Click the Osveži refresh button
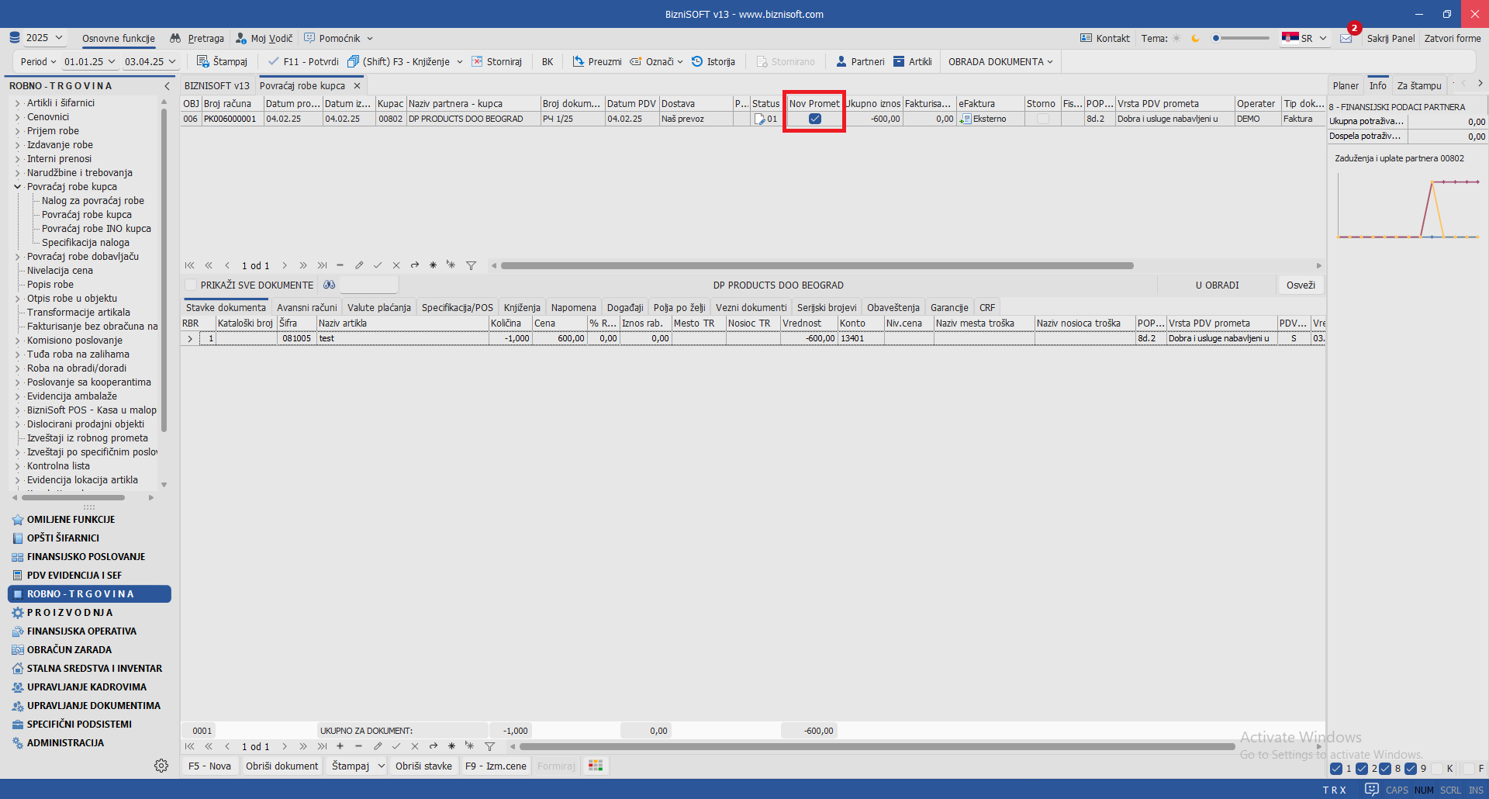This screenshot has height=799, width=1489. [x=1300, y=285]
